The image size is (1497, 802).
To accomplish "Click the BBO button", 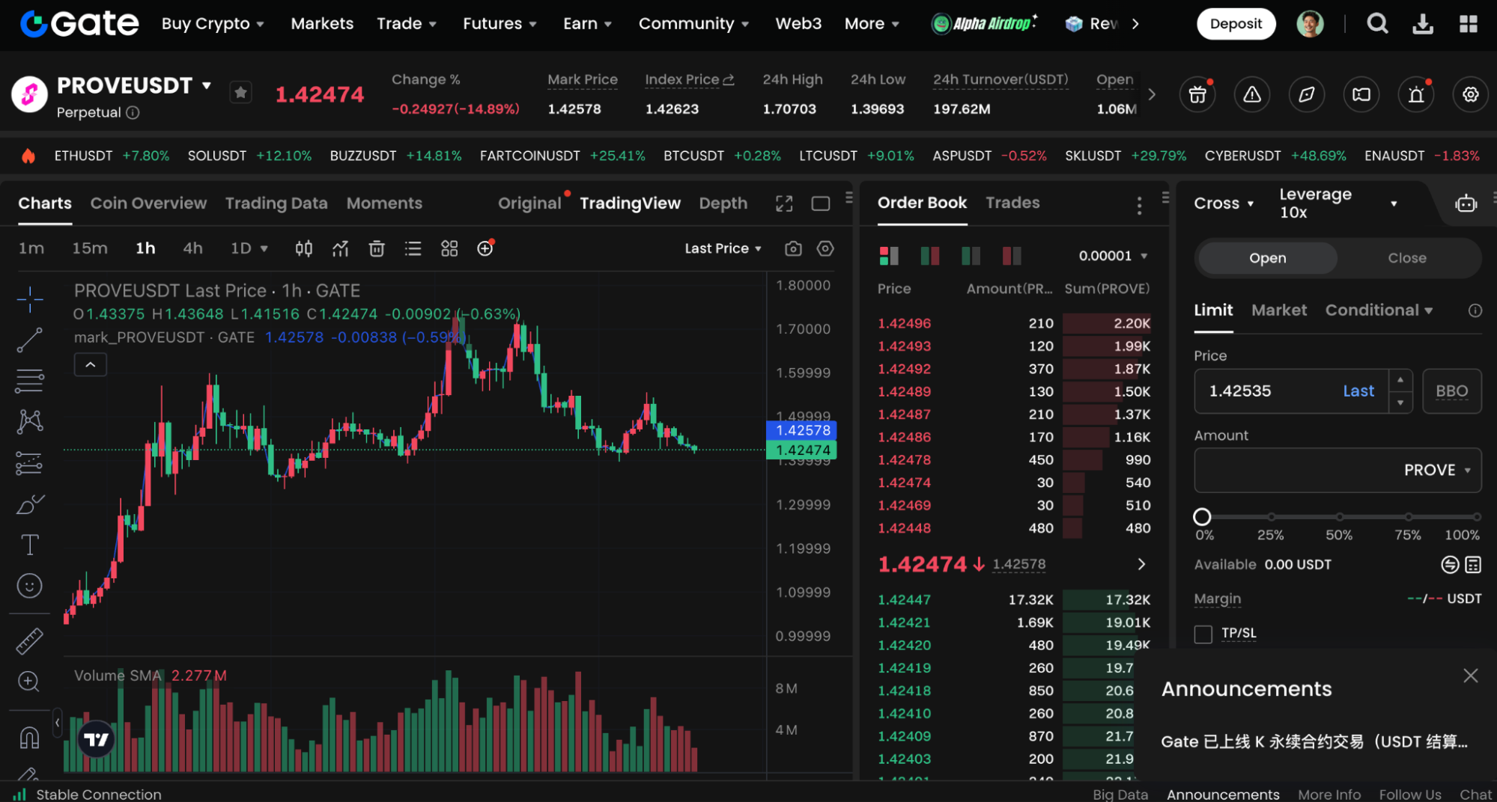I will (1451, 391).
